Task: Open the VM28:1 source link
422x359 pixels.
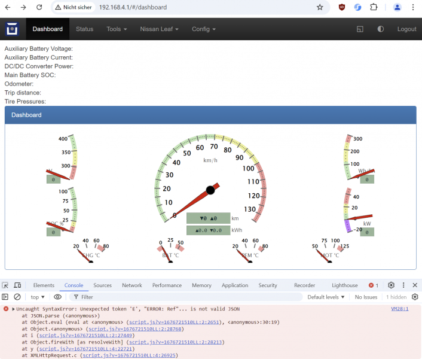Action: pyautogui.click(x=400, y=309)
